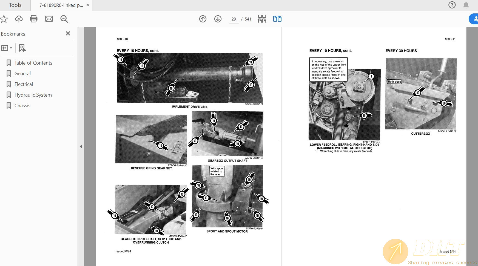
Task: Print the document using printer icon
Action: tap(34, 19)
